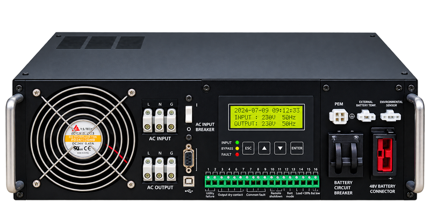
Task: Select the red 48V battery connector
Action: point(384,155)
